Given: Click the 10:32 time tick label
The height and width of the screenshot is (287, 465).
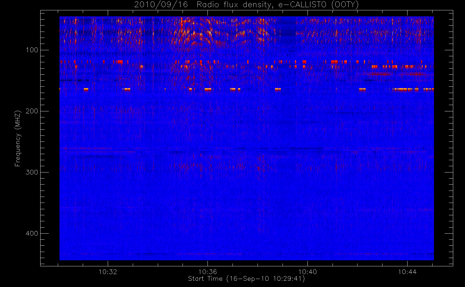Looking at the screenshot, I should (108, 272).
